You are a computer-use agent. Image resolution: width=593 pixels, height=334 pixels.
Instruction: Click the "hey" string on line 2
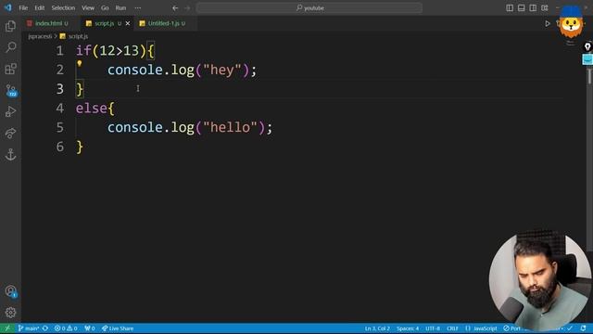(x=222, y=71)
